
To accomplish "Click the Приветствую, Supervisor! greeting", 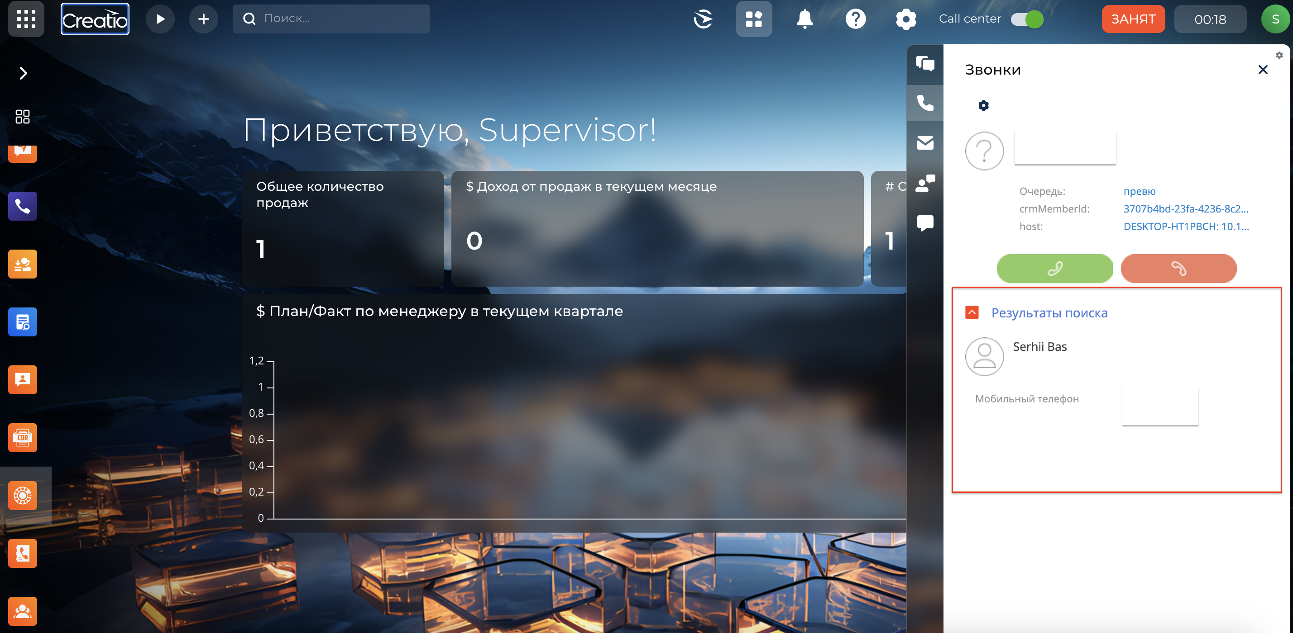I will tap(450, 130).
